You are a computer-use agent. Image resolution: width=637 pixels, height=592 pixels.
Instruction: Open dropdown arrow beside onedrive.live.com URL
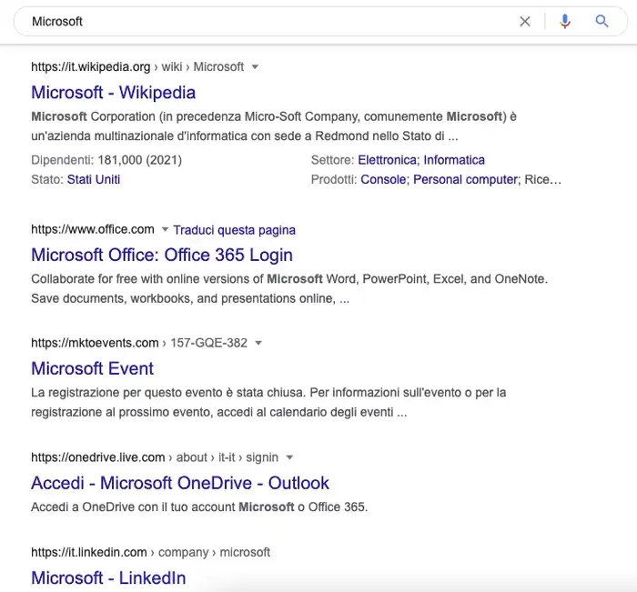tap(289, 457)
